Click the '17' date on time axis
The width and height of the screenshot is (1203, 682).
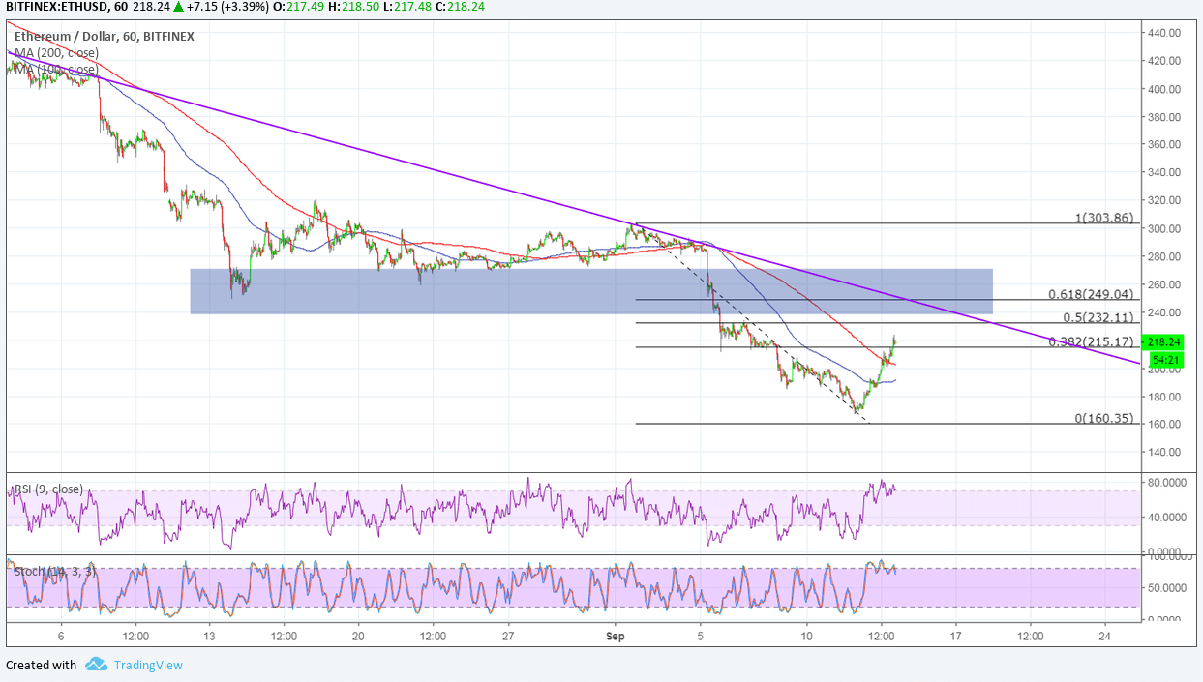pos(955,638)
